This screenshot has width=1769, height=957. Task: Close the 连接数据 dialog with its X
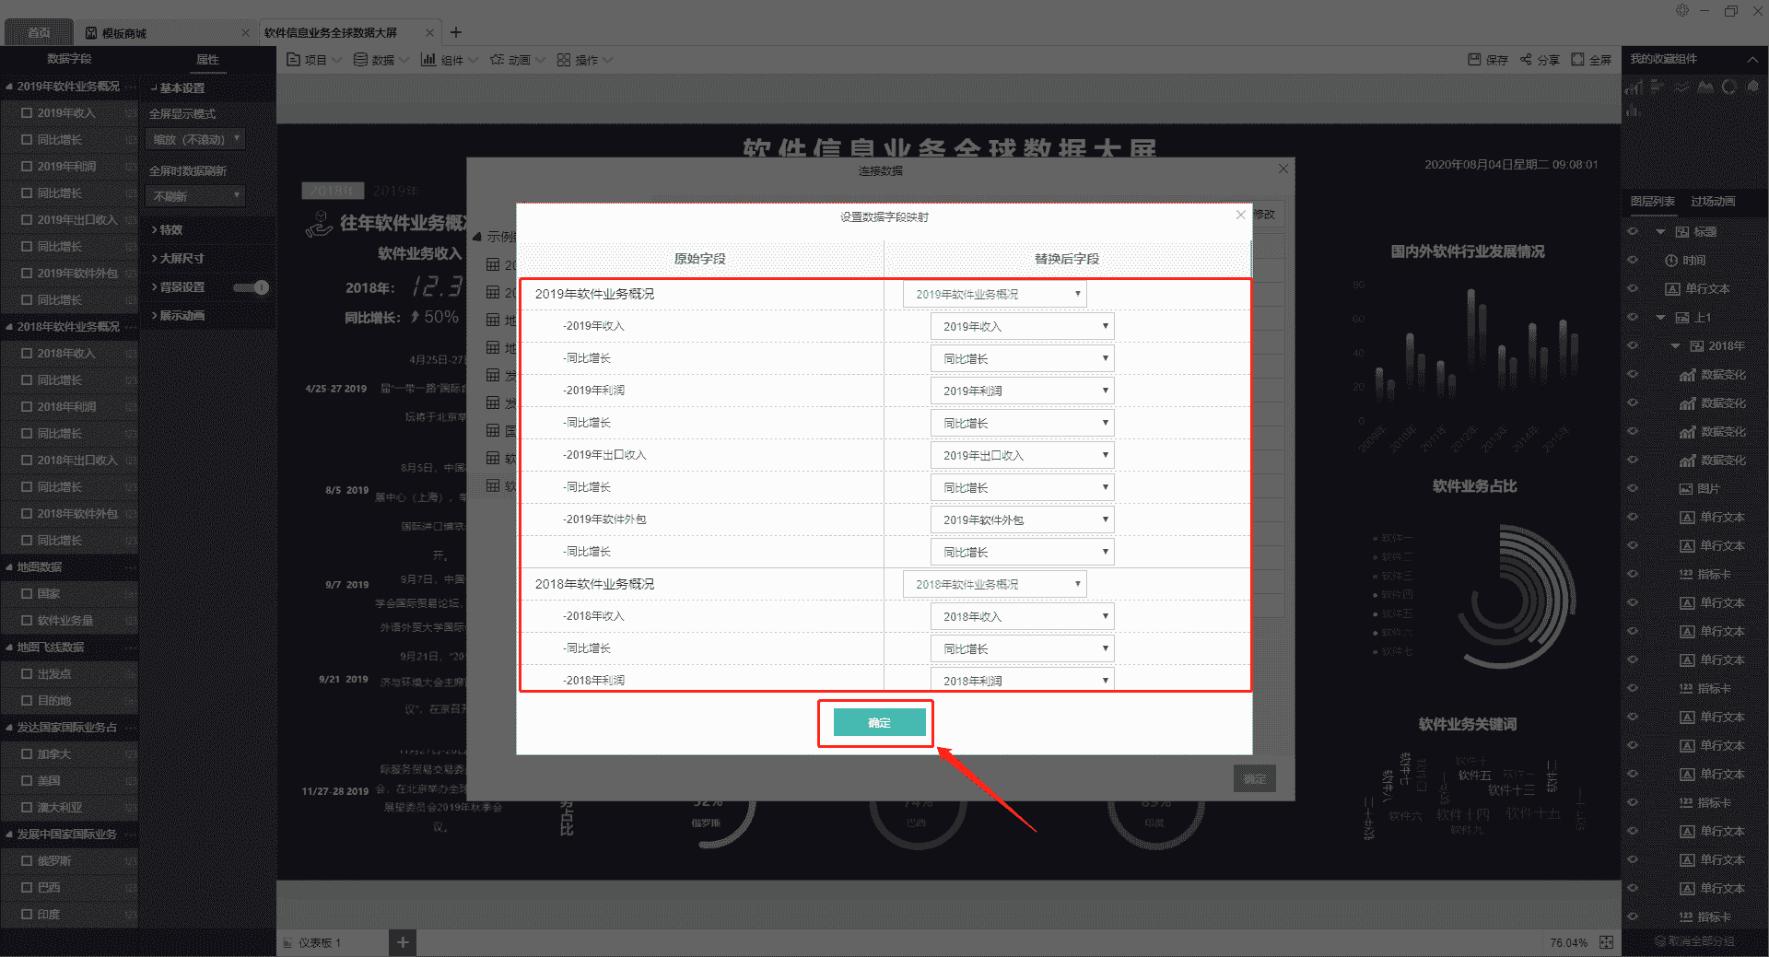pyautogui.click(x=1283, y=169)
